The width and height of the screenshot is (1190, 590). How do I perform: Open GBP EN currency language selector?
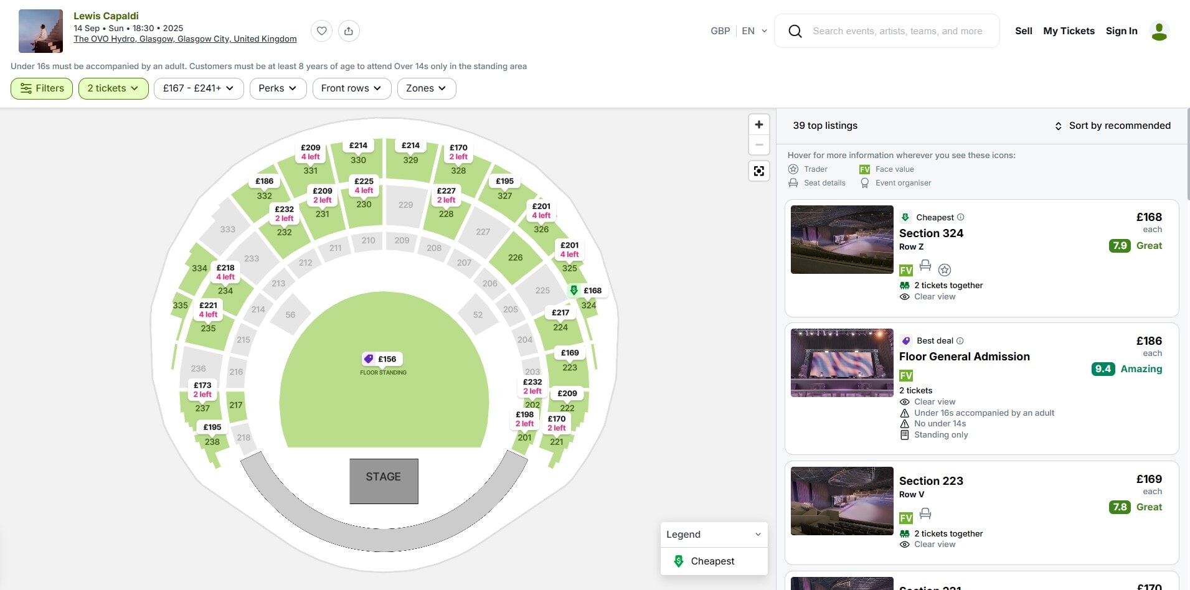click(739, 31)
